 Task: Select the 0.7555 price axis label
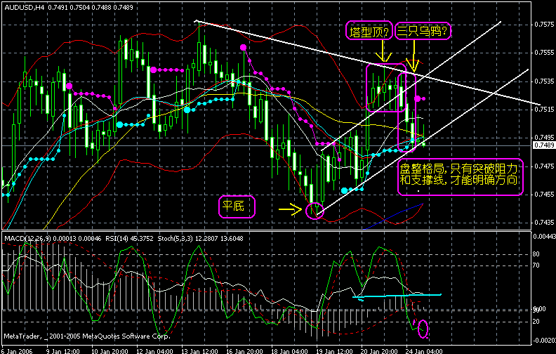click(544, 53)
